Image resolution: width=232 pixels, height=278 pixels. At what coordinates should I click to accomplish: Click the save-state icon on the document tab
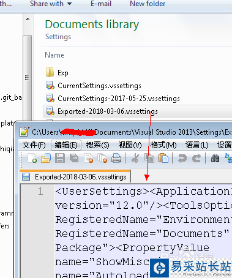(x=26, y=176)
